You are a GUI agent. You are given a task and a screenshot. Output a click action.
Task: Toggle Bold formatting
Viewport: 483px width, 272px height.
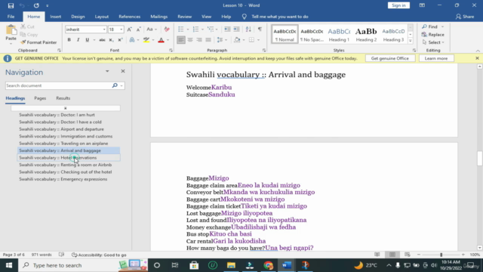[69, 40]
